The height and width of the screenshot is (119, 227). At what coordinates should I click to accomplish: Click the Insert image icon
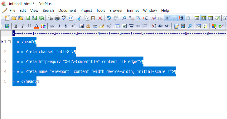(81, 26)
